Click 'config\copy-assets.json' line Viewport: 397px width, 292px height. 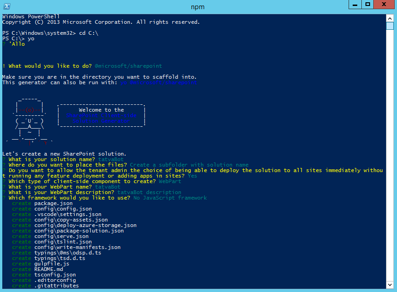(71, 220)
